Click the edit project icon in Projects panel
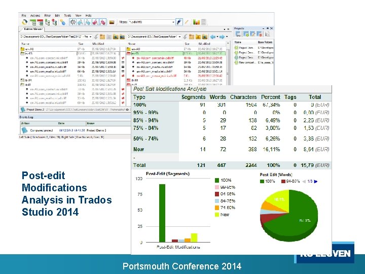The image size is (365, 274). 252,34
